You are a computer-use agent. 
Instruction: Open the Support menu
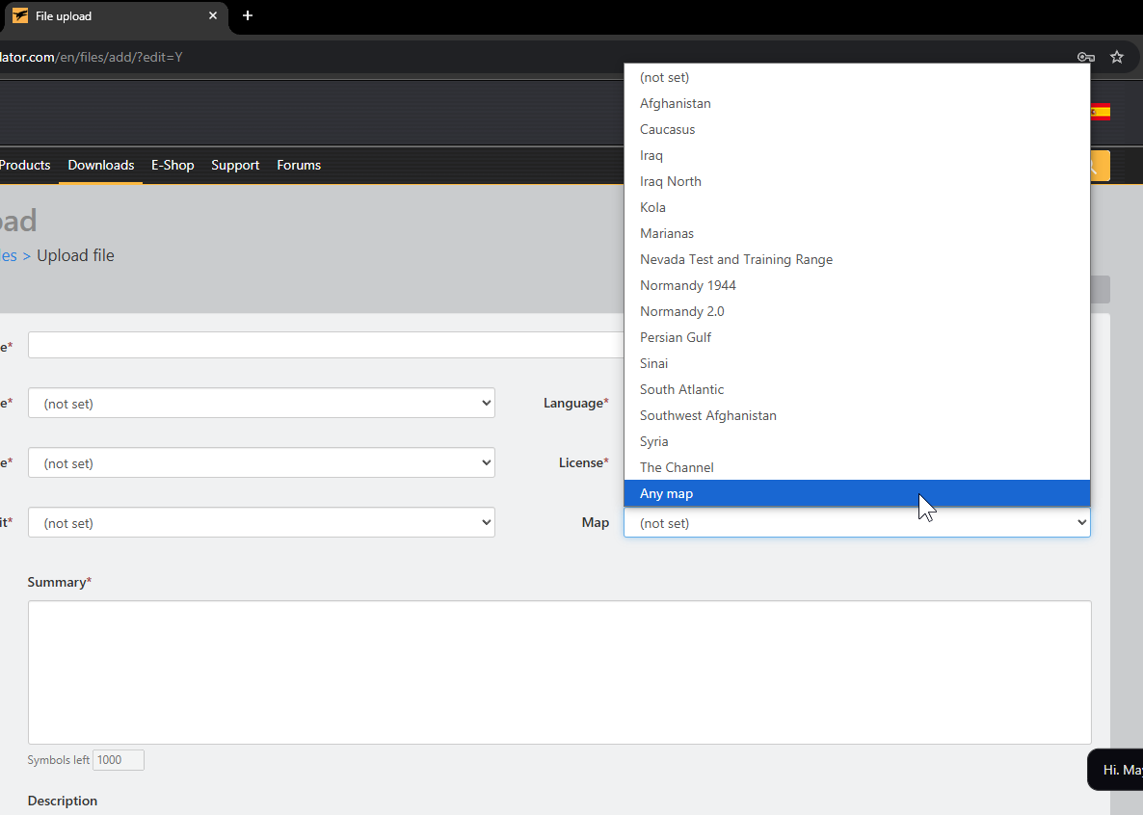coord(235,165)
